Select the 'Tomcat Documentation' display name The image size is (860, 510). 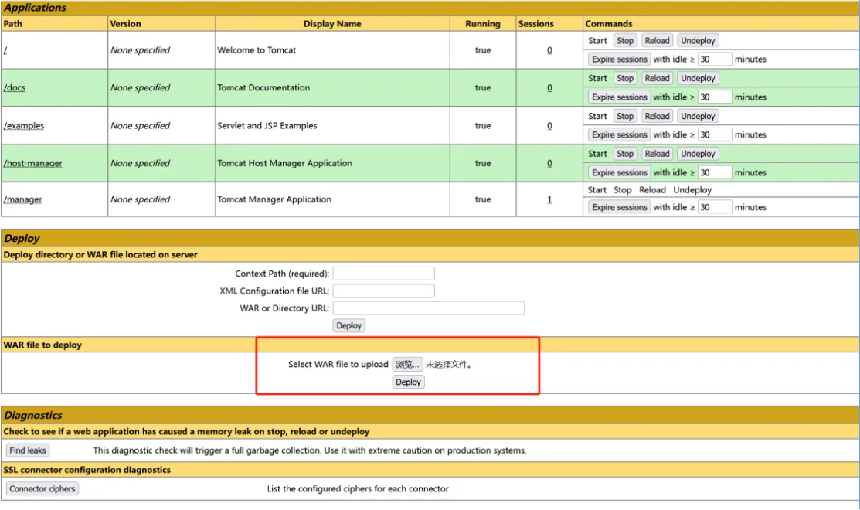pyautogui.click(x=263, y=88)
